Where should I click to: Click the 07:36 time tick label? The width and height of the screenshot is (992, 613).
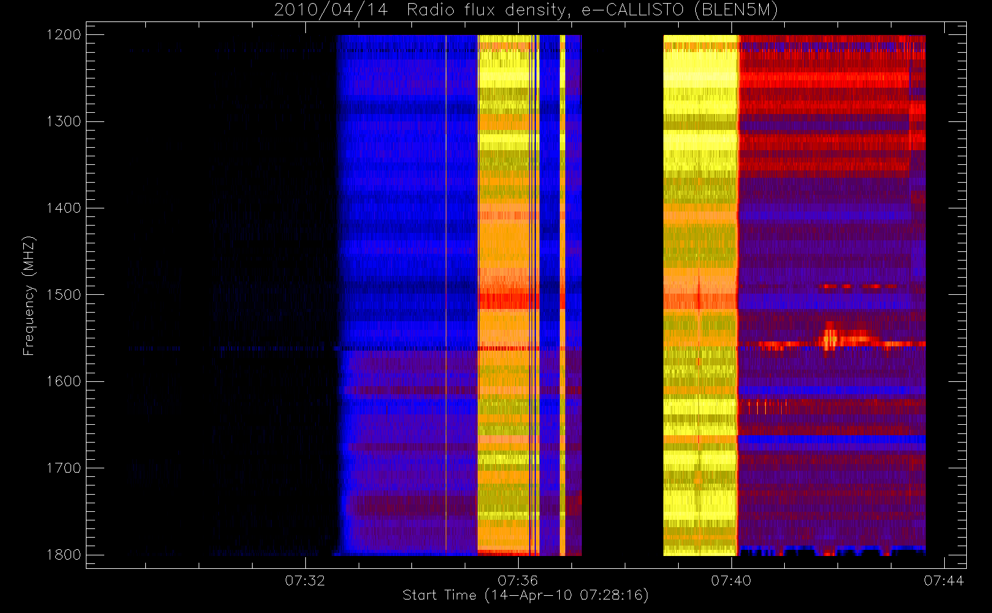[518, 581]
